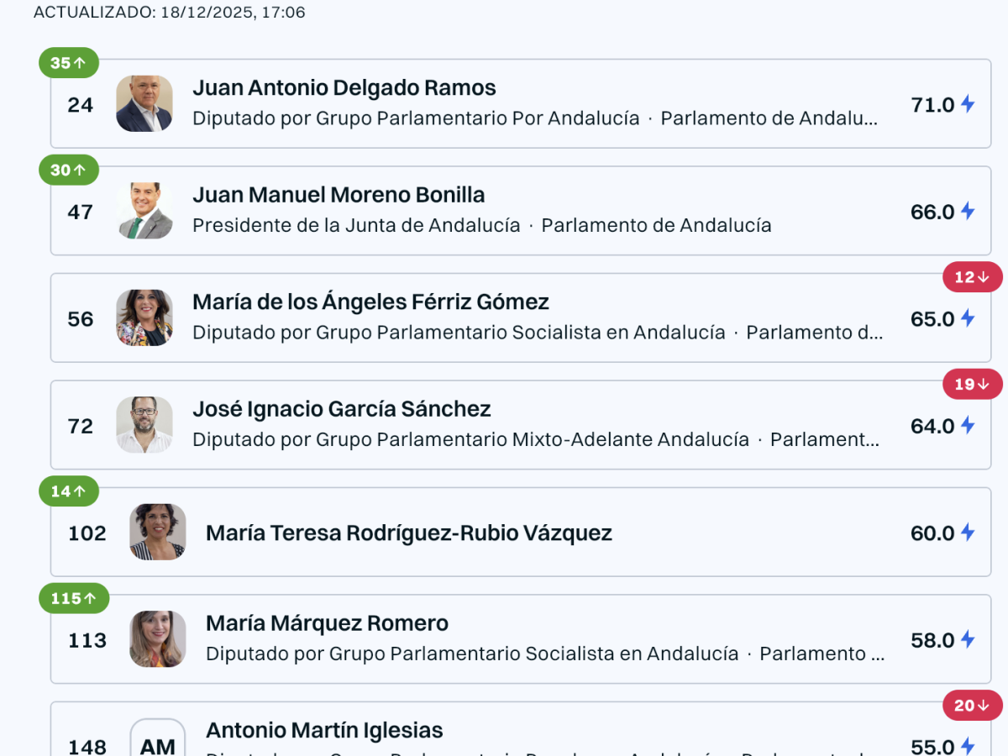1008x756 pixels.
Task: Click lightning bolt icon beside score 65.0
Action: [x=968, y=318]
